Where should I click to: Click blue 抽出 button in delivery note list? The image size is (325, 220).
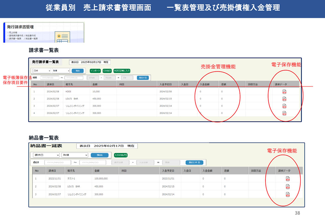(100, 155)
